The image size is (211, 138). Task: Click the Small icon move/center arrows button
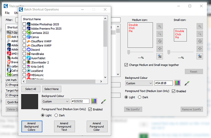[200, 49]
